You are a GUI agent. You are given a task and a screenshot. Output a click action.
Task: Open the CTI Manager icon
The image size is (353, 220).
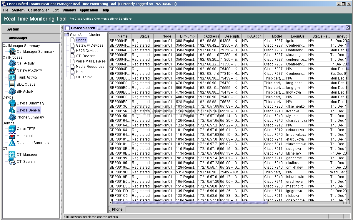coord(12,155)
